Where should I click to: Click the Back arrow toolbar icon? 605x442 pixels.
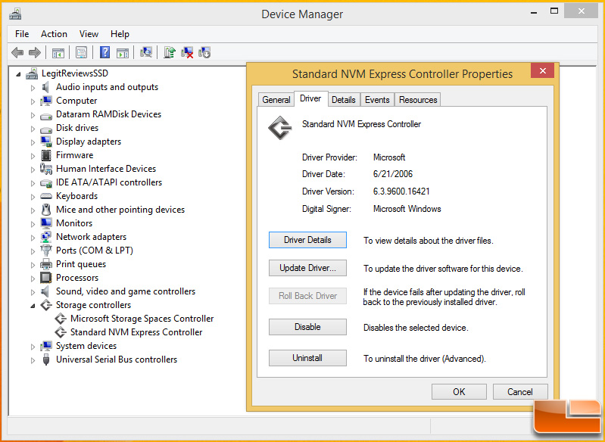[17, 52]
